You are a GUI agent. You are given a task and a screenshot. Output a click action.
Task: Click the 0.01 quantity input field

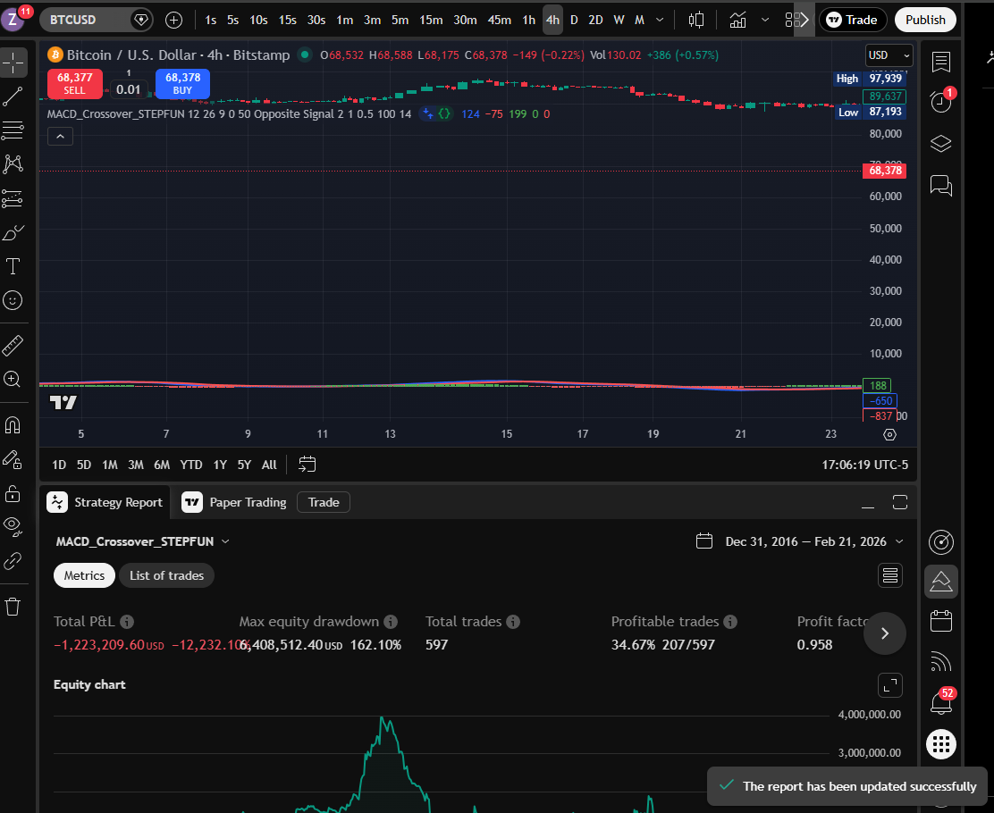click(x=129, y=89)
